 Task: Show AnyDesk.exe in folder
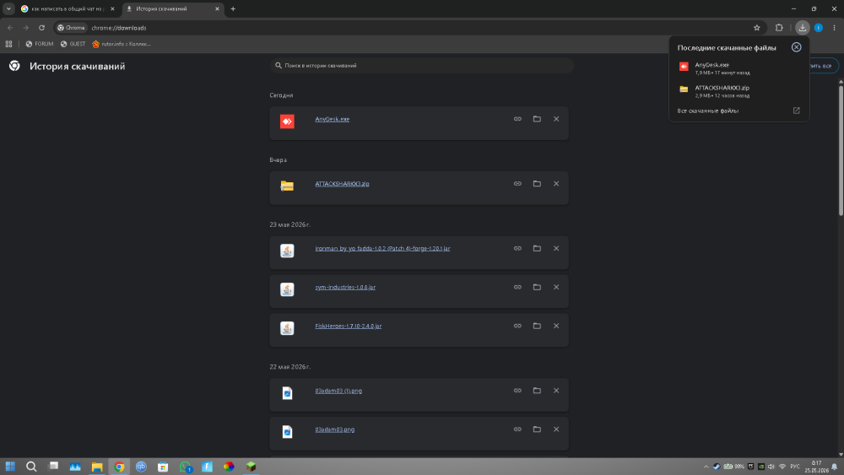click(537, 119)
